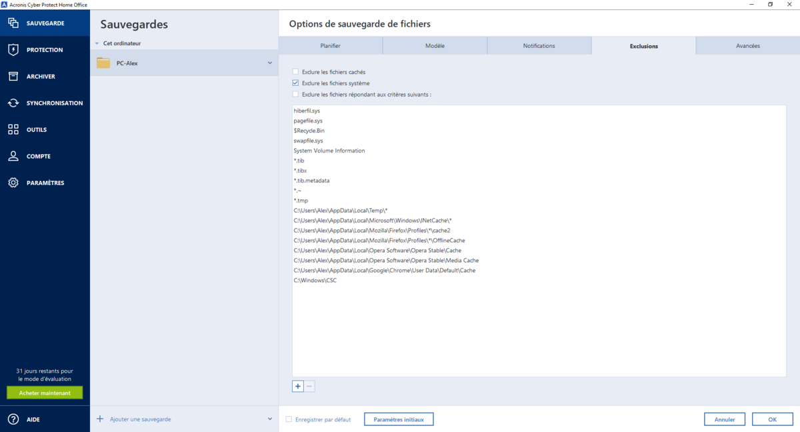Click the PROTECTION sidebar label
The width and height of the screenshot is (800, 432).
point(45,50)
